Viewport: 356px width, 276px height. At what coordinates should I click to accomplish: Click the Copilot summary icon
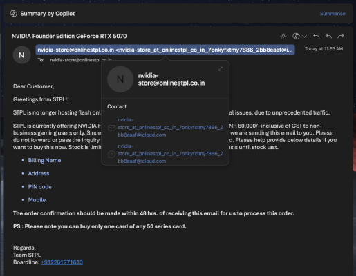14,14
